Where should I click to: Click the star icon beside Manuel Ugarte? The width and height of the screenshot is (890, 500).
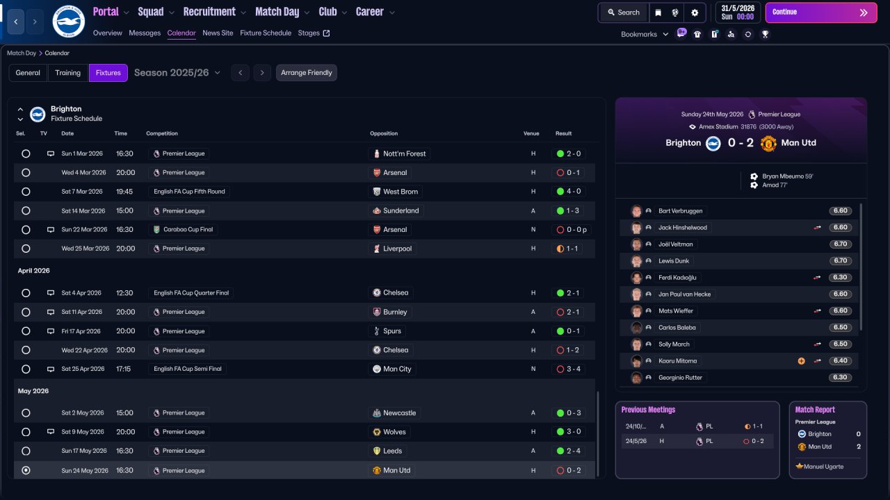(x=800, y=466)
